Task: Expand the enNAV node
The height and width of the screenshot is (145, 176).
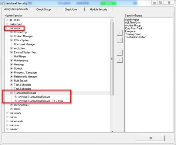Action: (x=7, y=129)
